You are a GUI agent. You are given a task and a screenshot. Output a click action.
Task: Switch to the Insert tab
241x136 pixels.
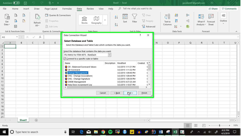click(26, 9)
